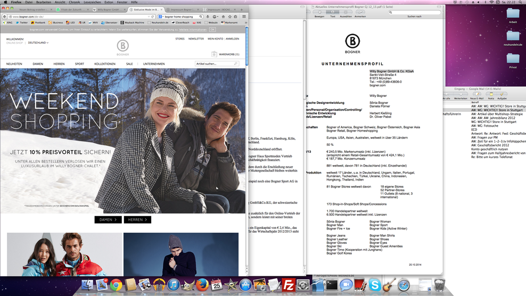Open Finder from the Dock
This screenshot has height=296, width=526.
pos(87,285)
